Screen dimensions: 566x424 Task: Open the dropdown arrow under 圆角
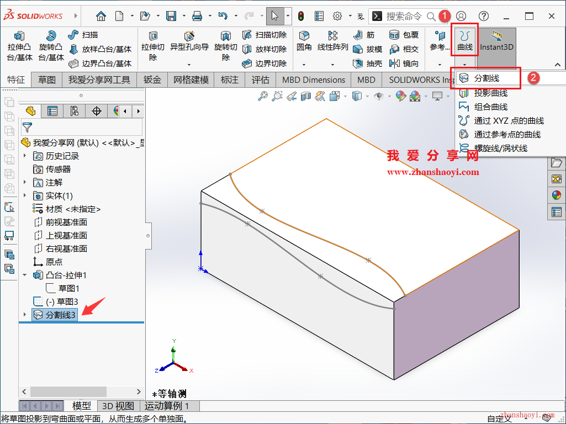tap(304, 65)
